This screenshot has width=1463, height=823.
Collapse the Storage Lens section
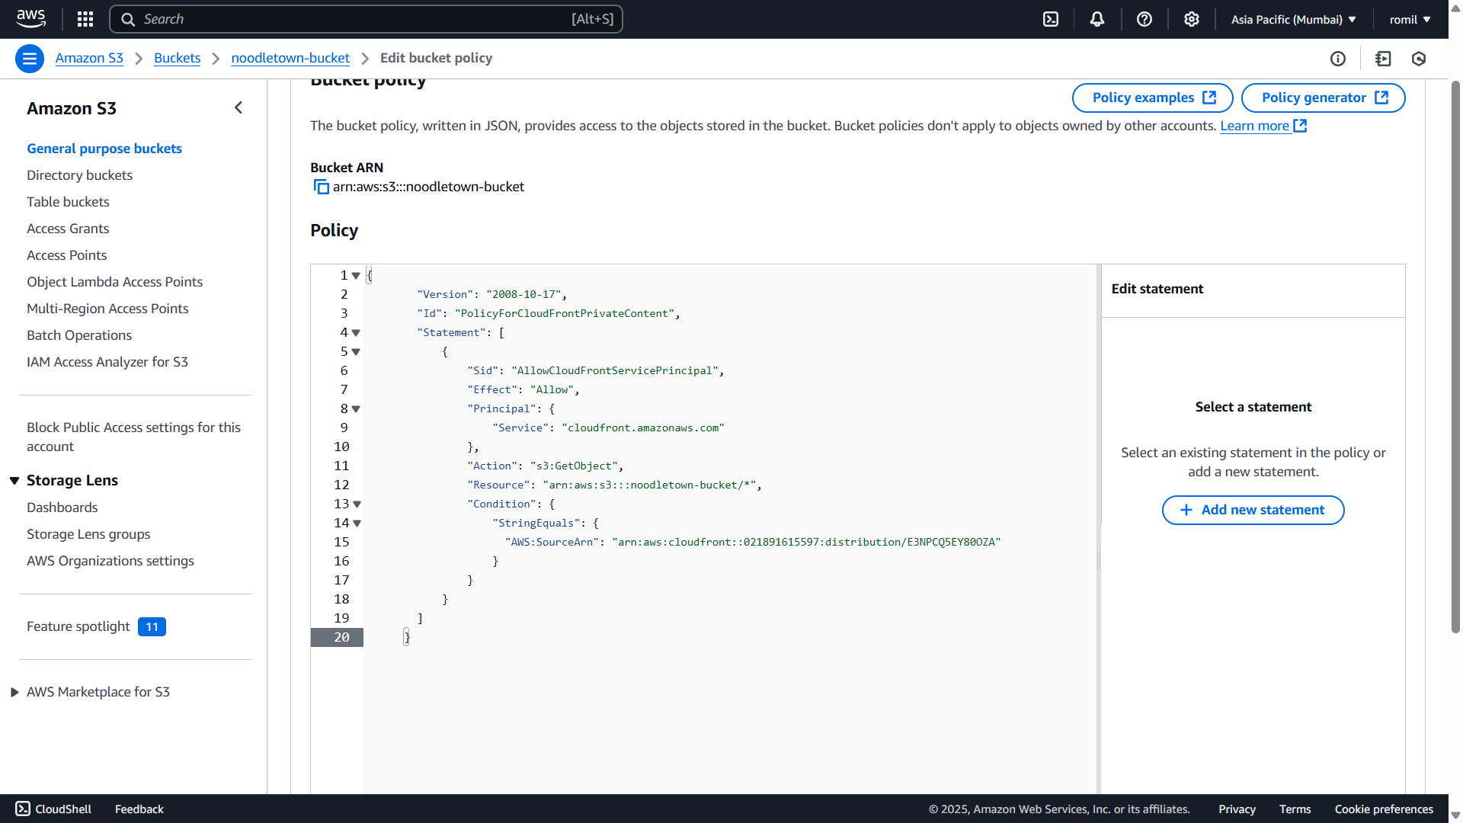pyautogui.click(x=14, y=480)
